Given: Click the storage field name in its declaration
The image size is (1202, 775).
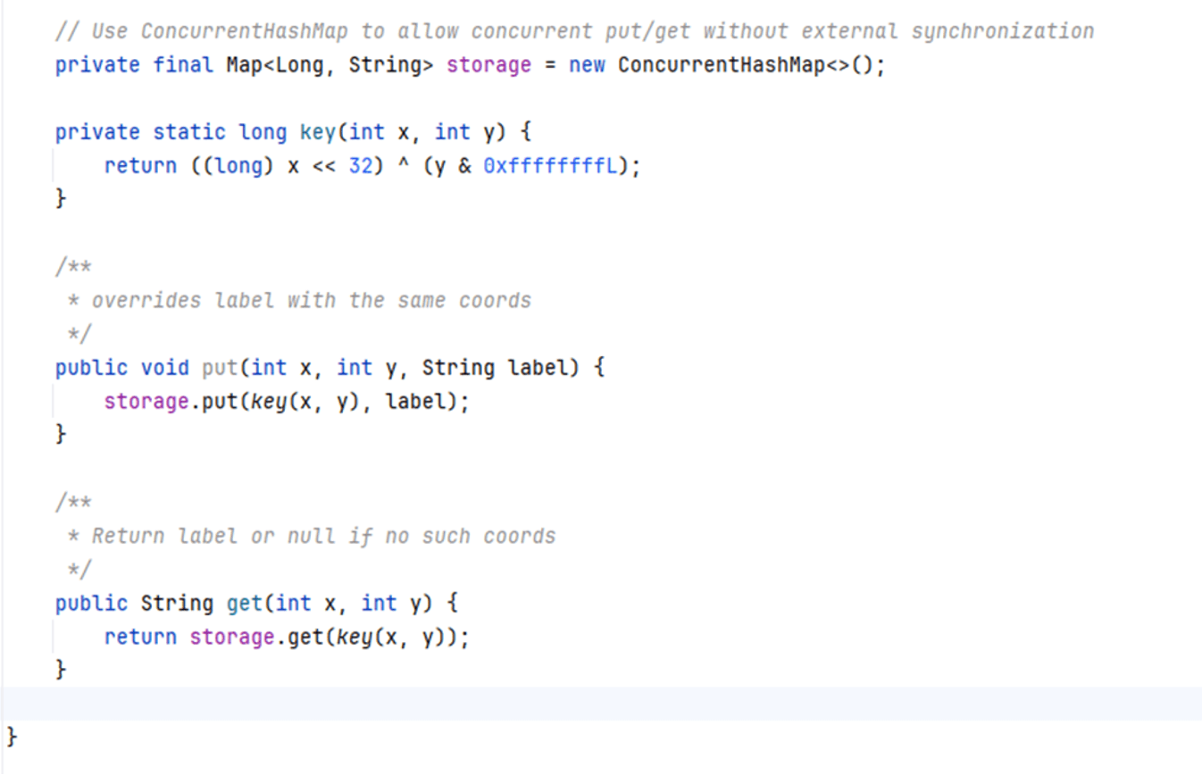Looking at the screenshot, I should pyautogui.click(x=488, y=65).
